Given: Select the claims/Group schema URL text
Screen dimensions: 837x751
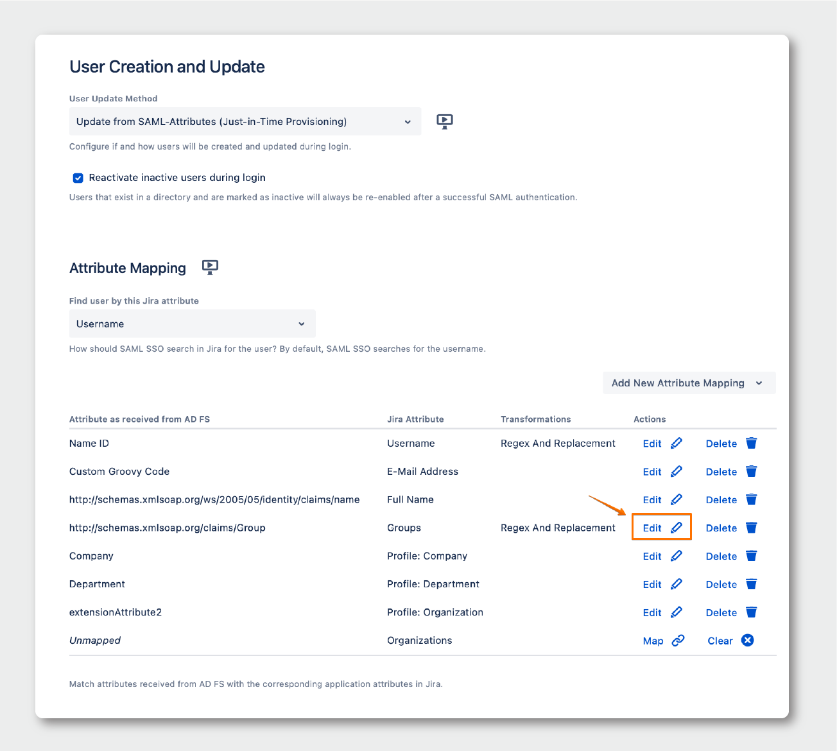Looking at the screenshot, I should click(168, 528).
